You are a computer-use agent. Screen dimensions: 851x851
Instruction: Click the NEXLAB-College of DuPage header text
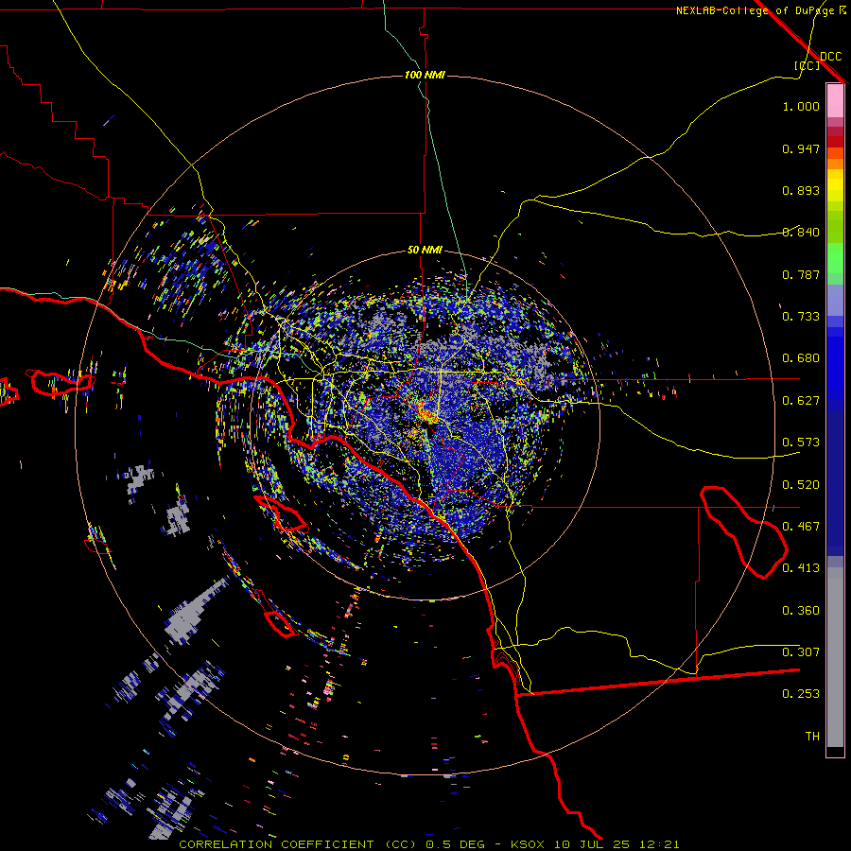(x=755, y=10)
